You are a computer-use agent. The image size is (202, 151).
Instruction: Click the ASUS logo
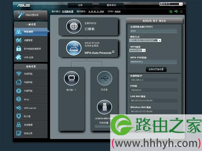(24, 5)
